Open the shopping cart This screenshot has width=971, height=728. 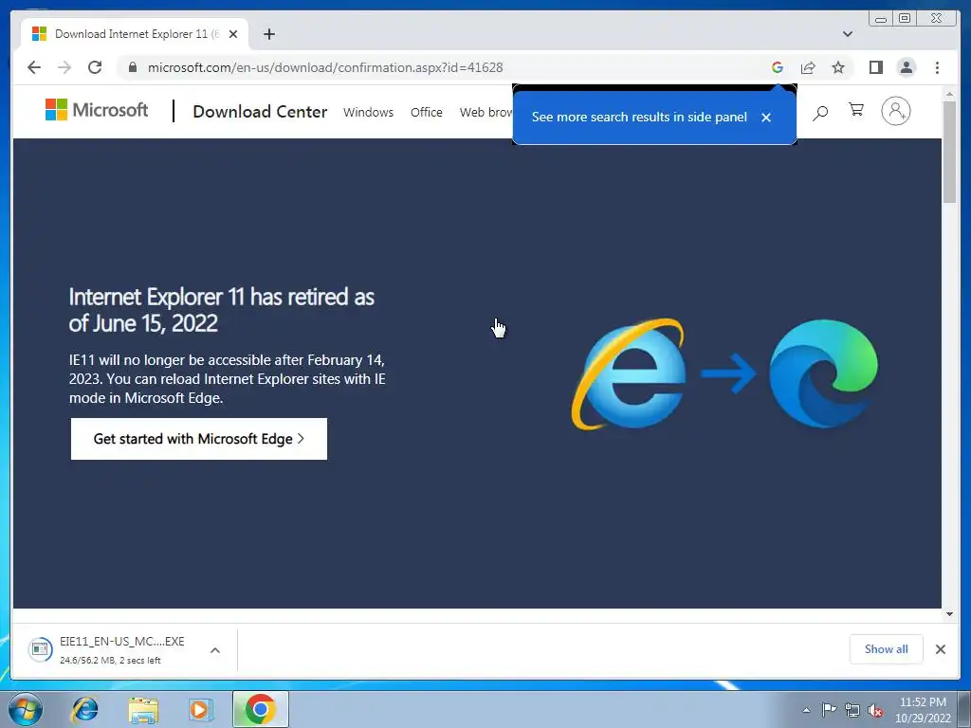[856, 110]
